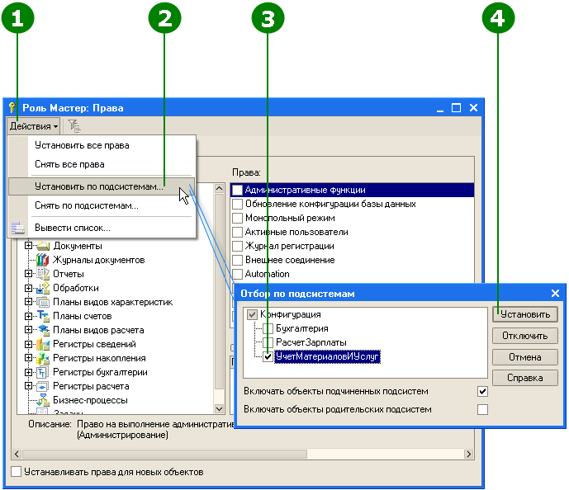Screen dimensions: 569x490
Task: Click the Журналы документов books icon
Action: [x=42, y=260]
